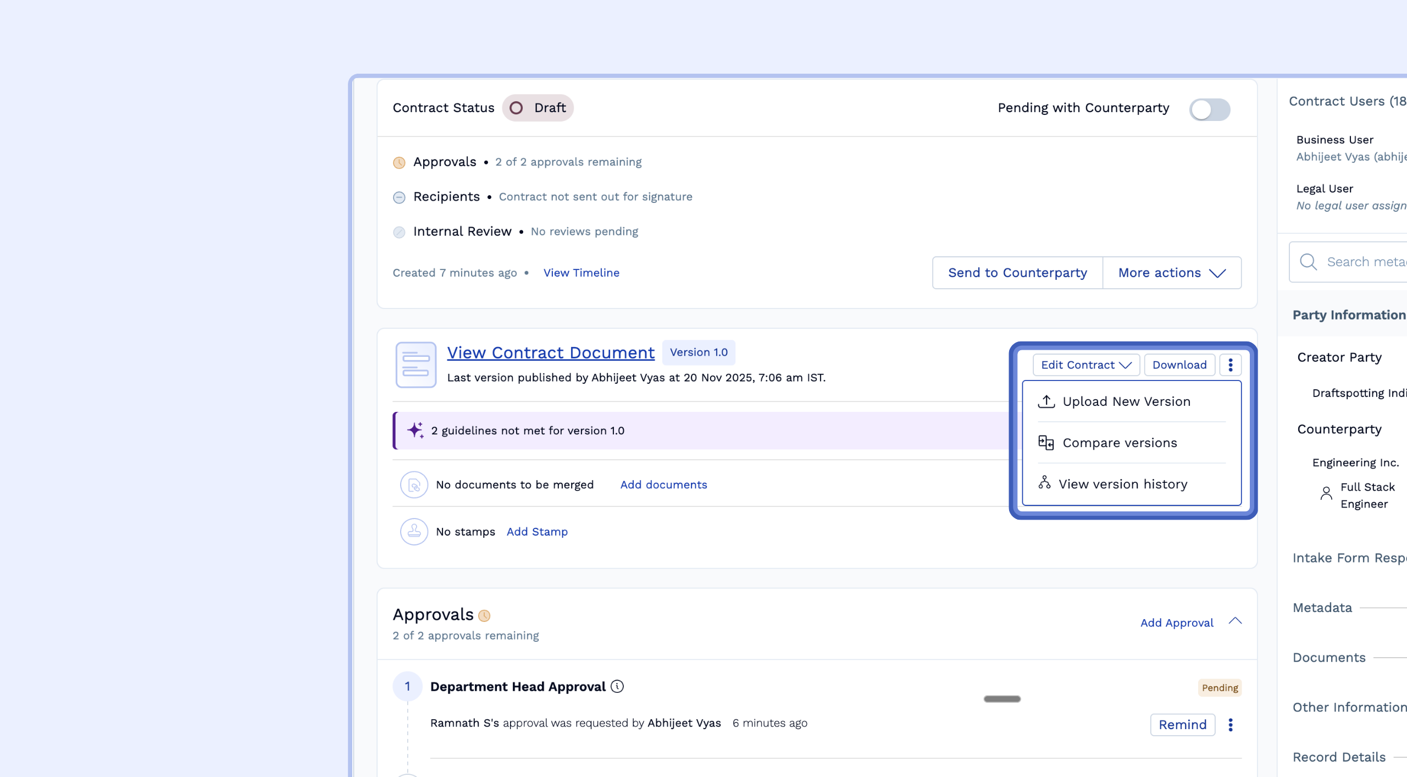Image resolution: width=1407 pixels, height=777 pixels.
Task: Expand the More actions dropdown
Action: pyautogui.click(x=1172, y=273)
